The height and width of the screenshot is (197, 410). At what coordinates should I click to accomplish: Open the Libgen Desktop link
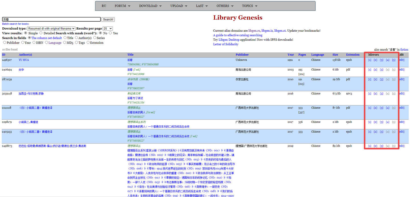(x=229, y=40)
